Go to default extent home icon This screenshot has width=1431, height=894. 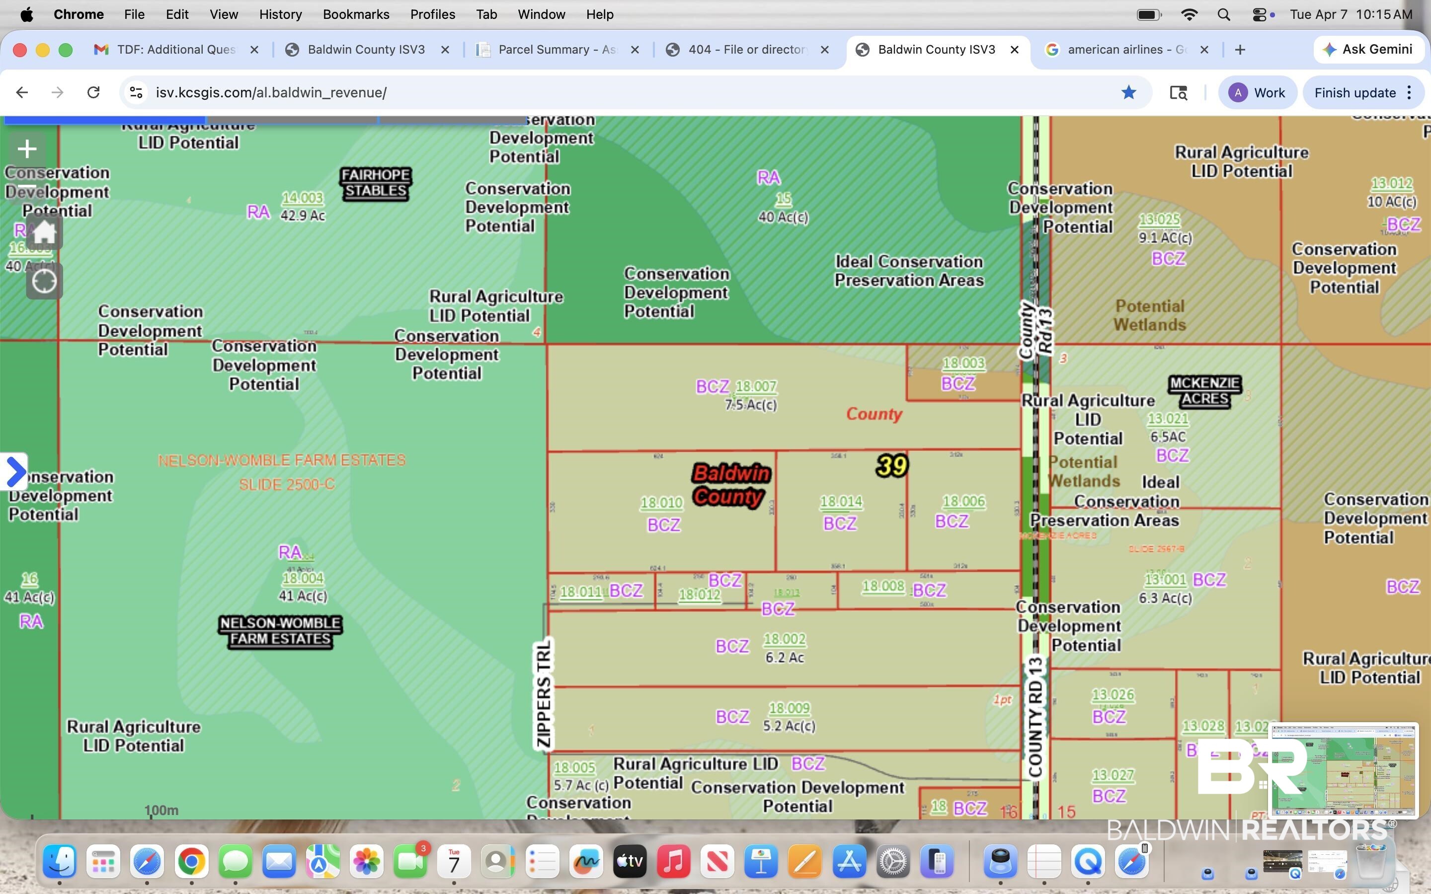pos(44,232)
